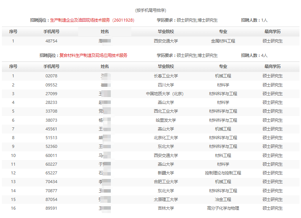Image resolution: width=301 pixels, height=218 pixels.
Task: Click the 新疆大学 school cell
Action: coord(165,173)
